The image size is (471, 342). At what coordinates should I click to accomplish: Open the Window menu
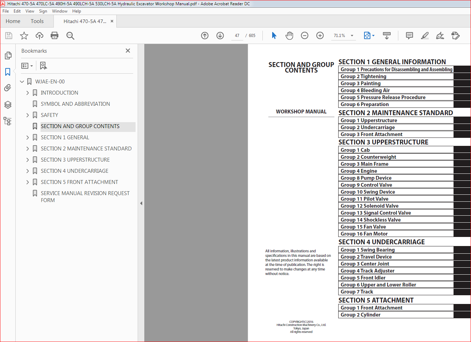60,11
